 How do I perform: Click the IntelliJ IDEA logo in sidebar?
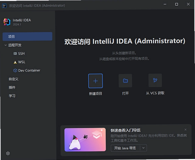[7, 22]
